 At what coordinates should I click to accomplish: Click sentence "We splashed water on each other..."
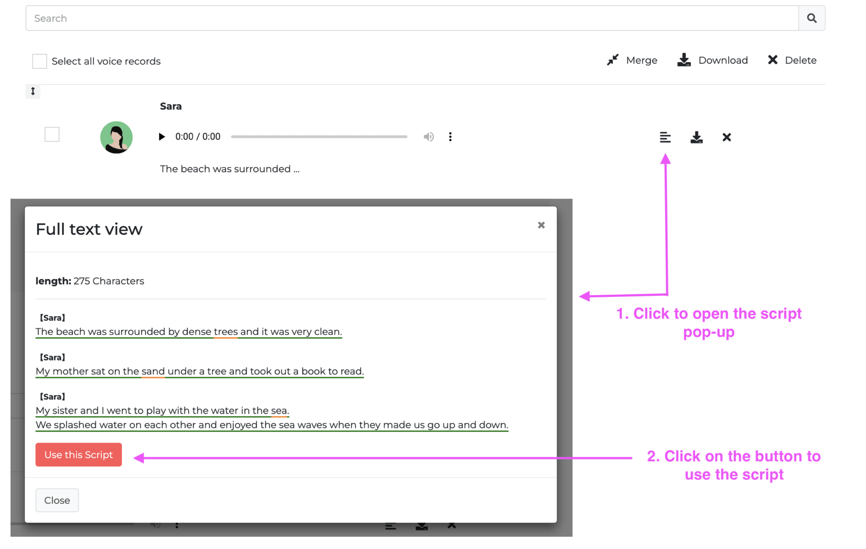[272, 425]
